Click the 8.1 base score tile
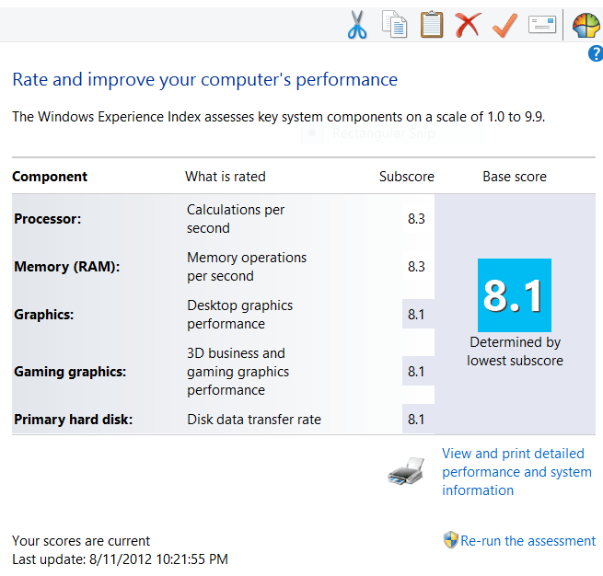This screenshot has width=603, height=576. point(515,295)
